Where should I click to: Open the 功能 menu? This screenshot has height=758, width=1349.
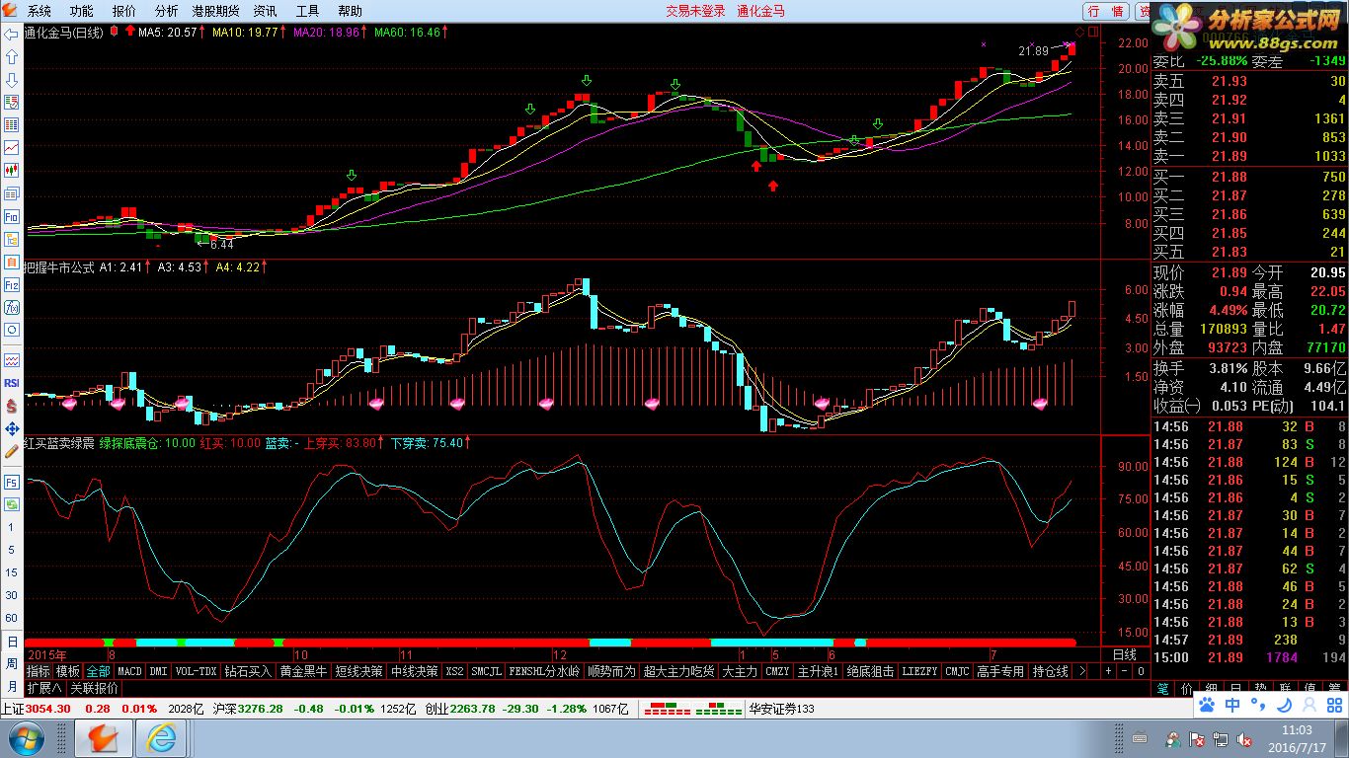tap(82, 11)
